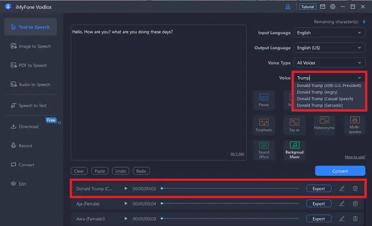Add a Sound Effect
The image size is (372, 226).
click(x=264, y=150)
